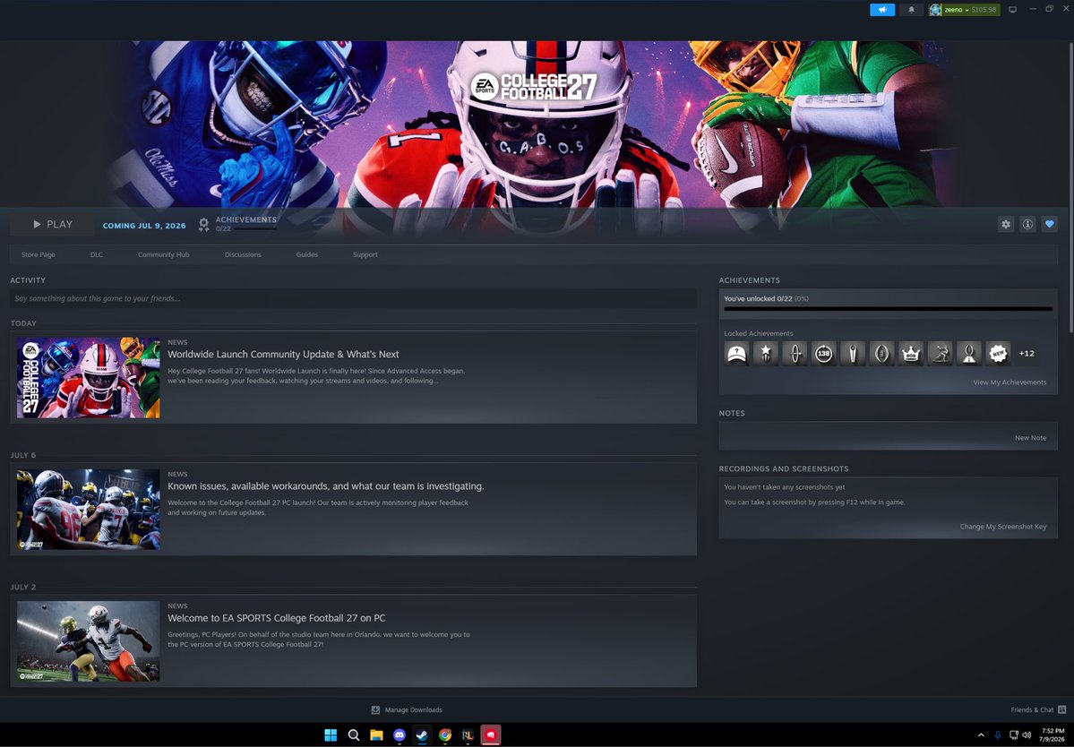Show hidden system tray icons

pos(981,734)
